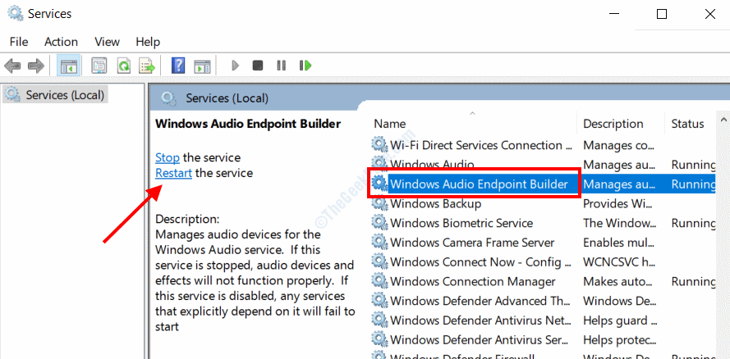This screenshot has height=359, width=730.
Task: Click 'Services (Local)' header of details pane
Action: (227, 98)
